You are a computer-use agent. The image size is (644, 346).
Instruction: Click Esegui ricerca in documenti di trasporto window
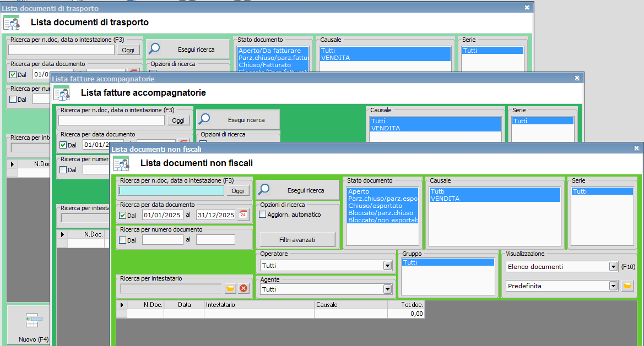[x=188, y=49]
